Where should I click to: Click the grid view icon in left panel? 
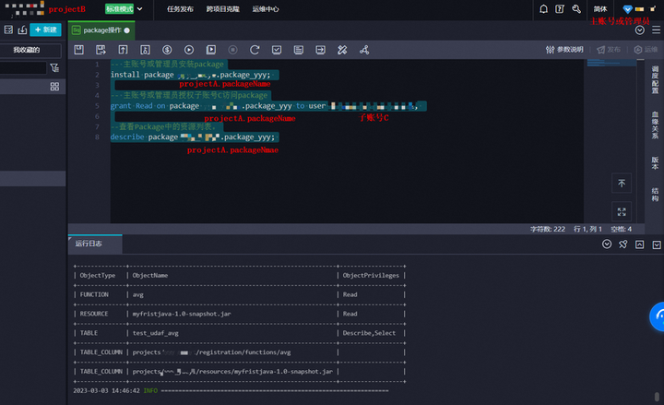click(x=54, y=87)
